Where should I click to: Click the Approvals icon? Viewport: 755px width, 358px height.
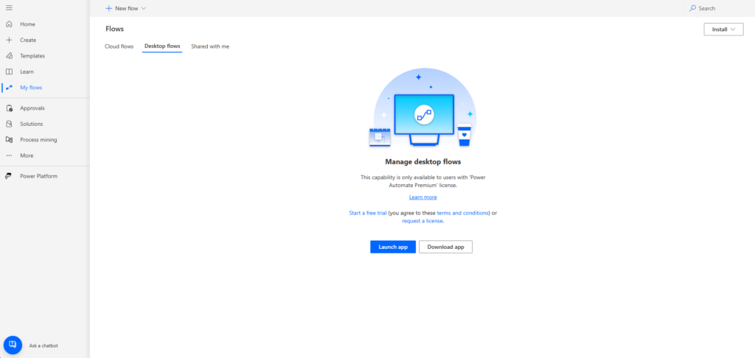[9, 108]
